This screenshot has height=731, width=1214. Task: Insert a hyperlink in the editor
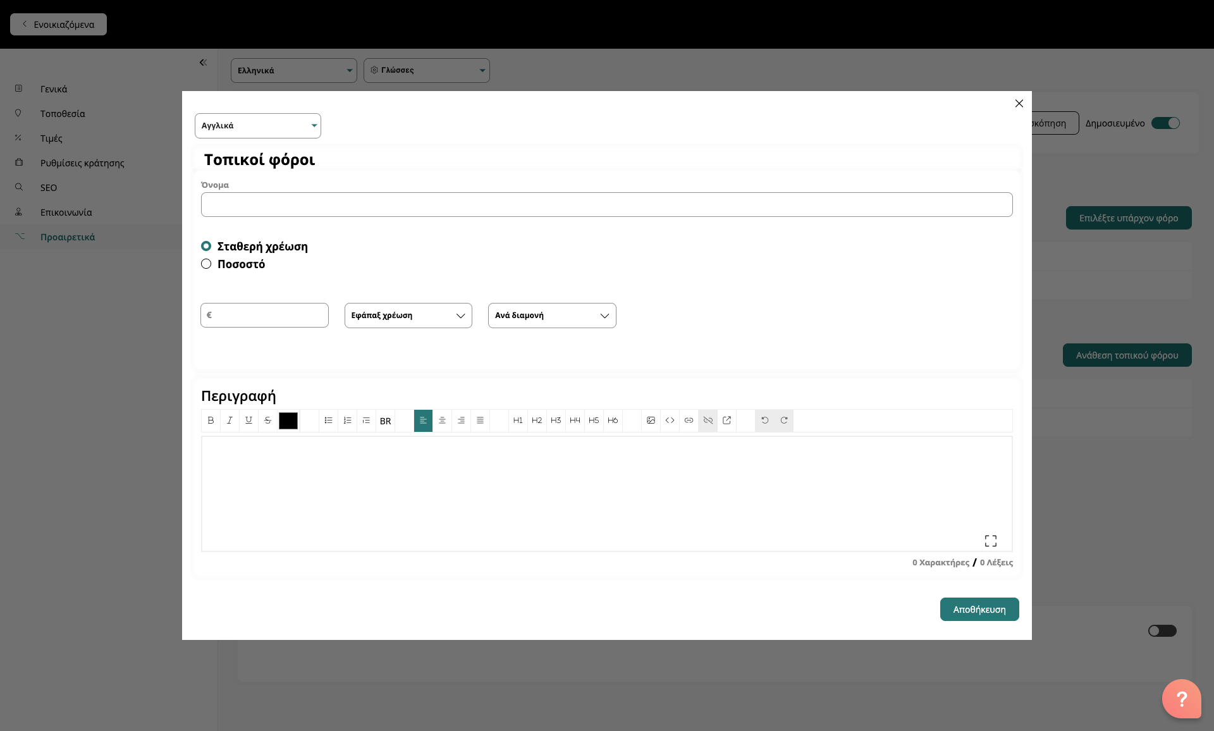[689, 421]
